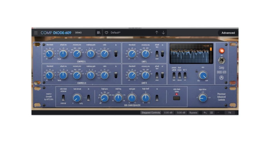The height and width of the screenshot is (143, 270).
Task: Toggle the side-chain equalizer in switch
Action: [157, 98]
